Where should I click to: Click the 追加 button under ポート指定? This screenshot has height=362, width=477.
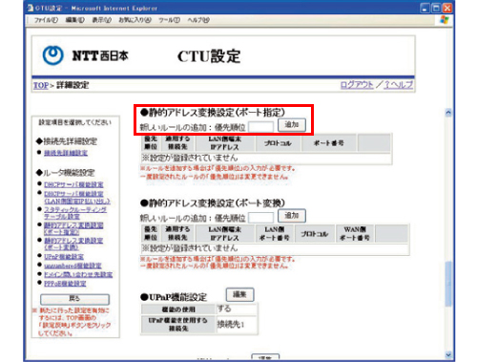(x=292, y=125)
